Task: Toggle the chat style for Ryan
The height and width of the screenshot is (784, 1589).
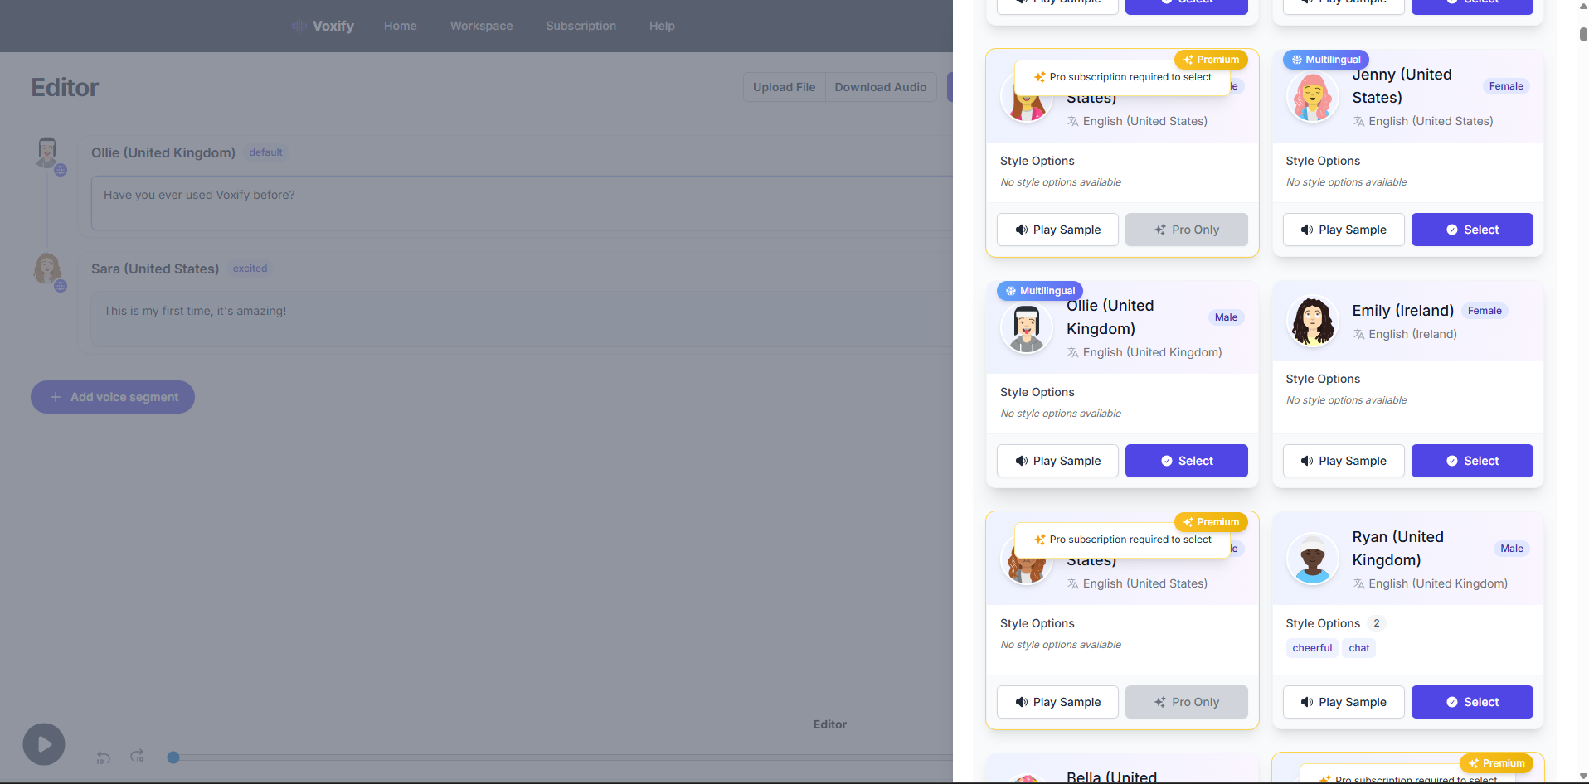Action: click(x=1358, y=648)
